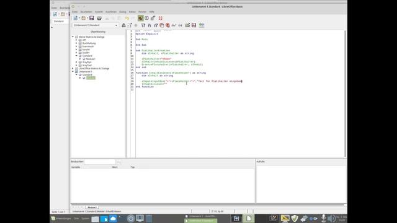Click the Step Out icon
Image resolution: width=397 pixels, height=223 pixels.
[x=156, y=25]
